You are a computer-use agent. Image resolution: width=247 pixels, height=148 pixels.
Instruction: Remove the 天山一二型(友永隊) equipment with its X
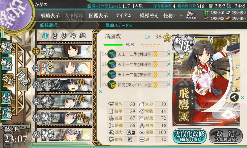click(169, 74)
